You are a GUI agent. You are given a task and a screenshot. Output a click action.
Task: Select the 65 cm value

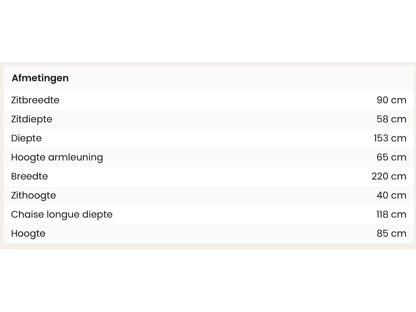[391, 157]
